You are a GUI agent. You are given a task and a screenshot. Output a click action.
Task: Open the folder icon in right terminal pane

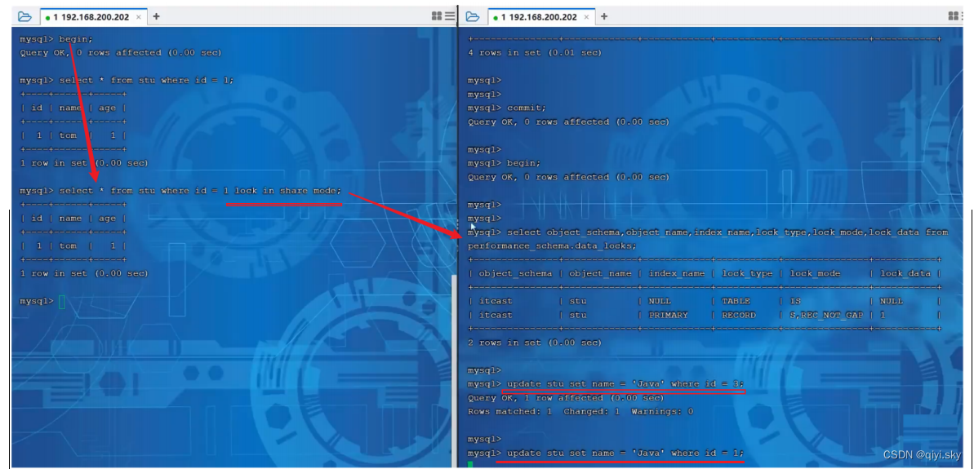[472, 17]
